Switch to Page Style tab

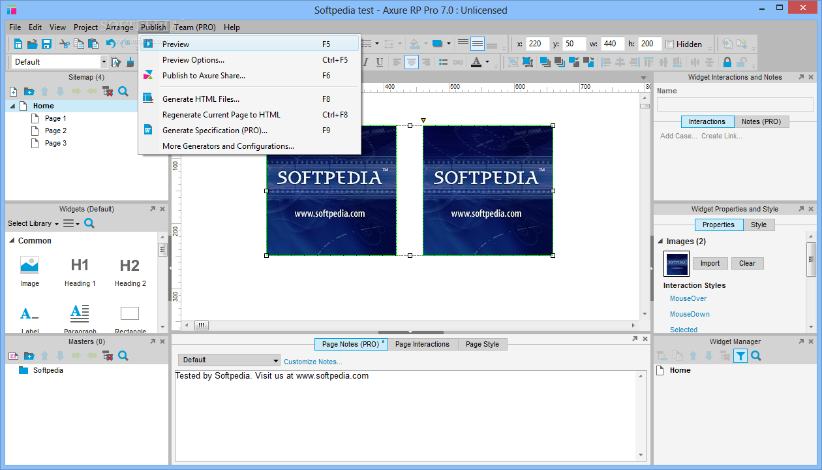(482, 344)
